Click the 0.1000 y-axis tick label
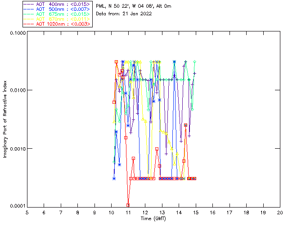This screenshot has width=288, height=230. tap(18, 33)
